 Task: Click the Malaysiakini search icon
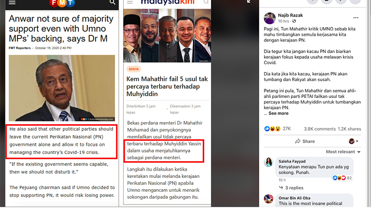[x=206, y=2]
